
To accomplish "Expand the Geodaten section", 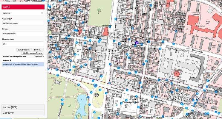I will (x=23, y=113).
